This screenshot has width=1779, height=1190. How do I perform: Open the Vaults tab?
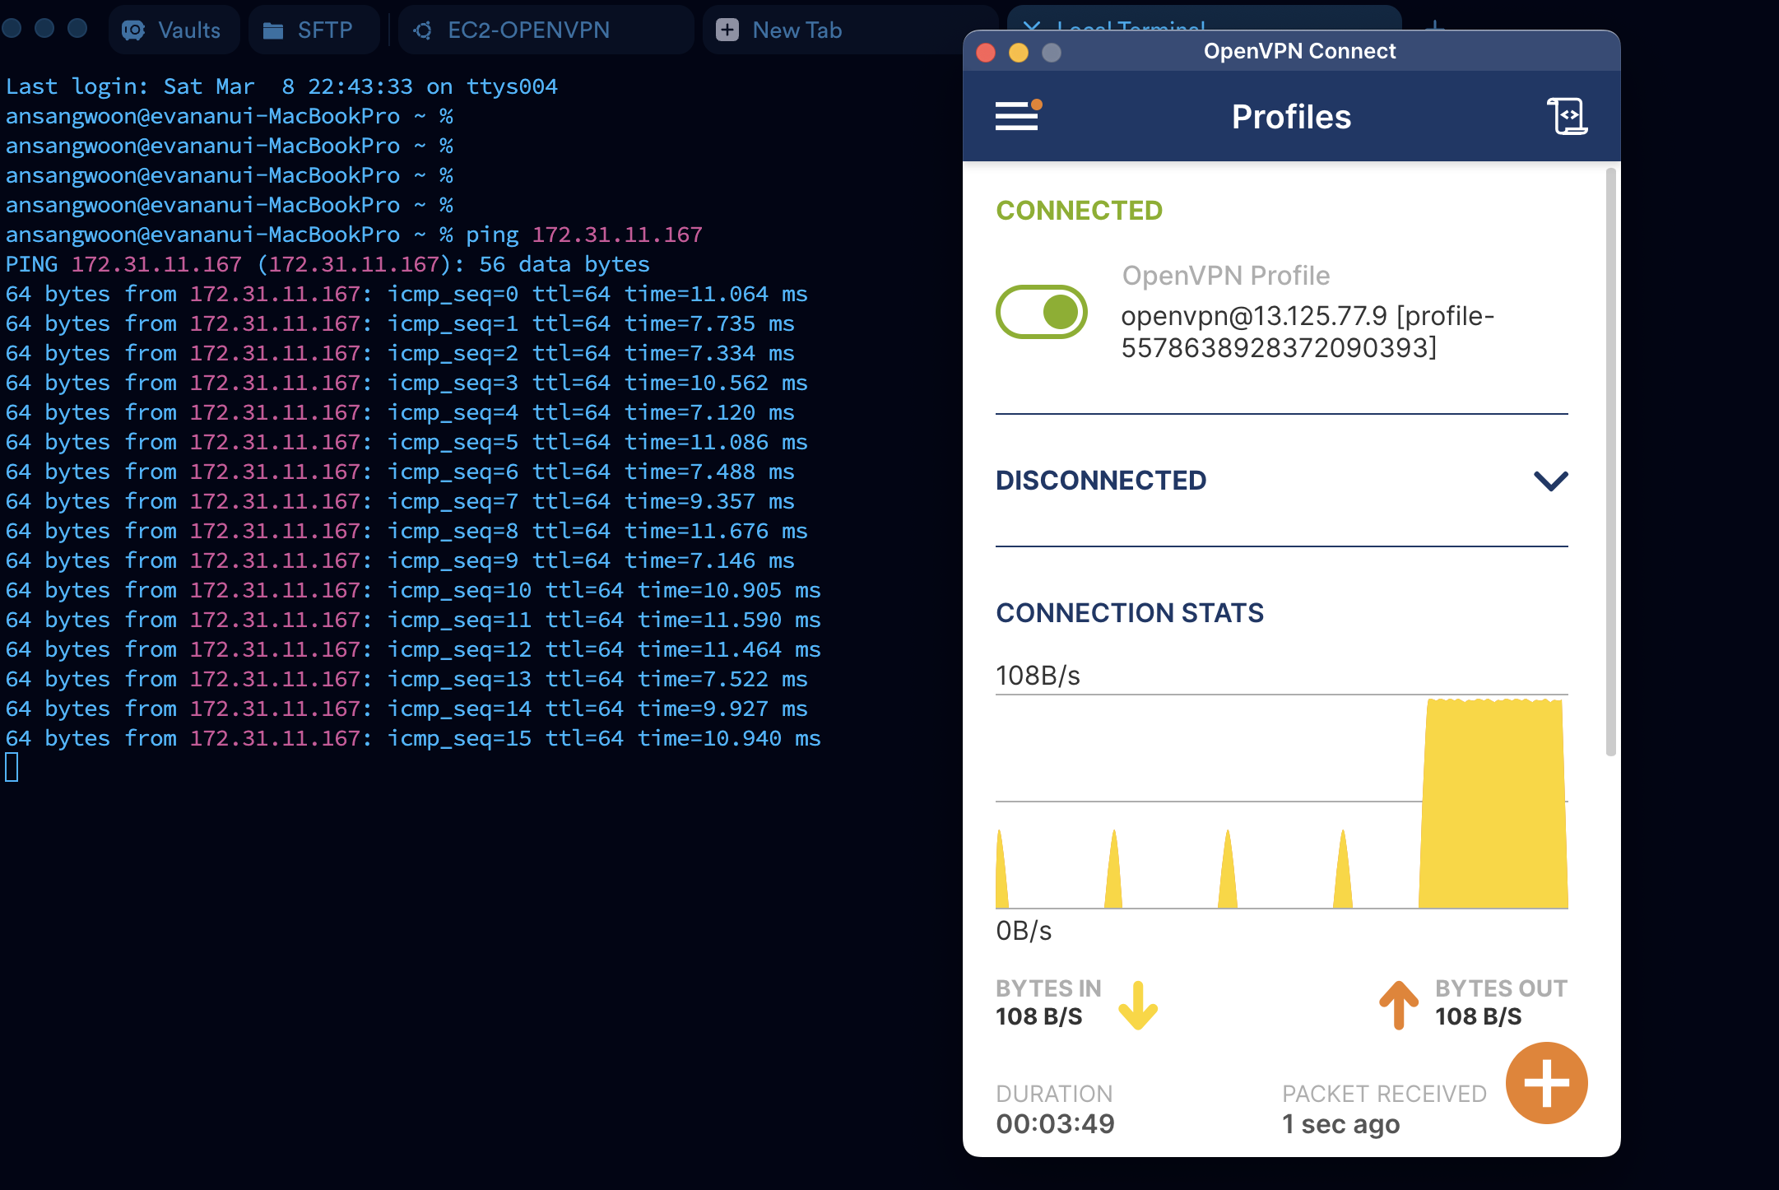(x=189, y=30)
